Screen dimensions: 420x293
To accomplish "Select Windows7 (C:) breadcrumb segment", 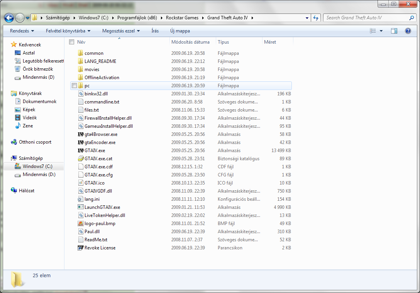I will (93, 18).
